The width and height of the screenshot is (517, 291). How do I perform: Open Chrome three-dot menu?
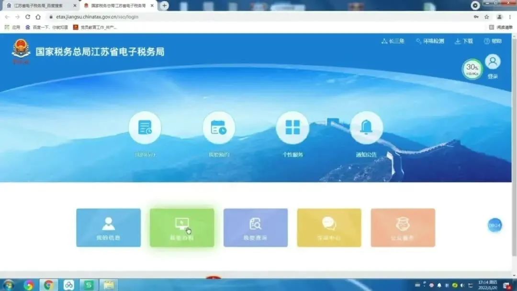coord(510,17)
